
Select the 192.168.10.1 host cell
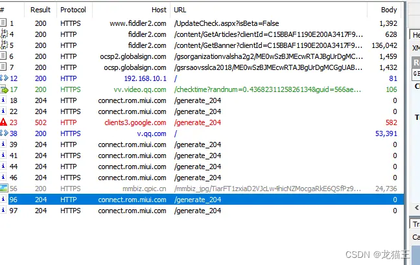(145, 78)
